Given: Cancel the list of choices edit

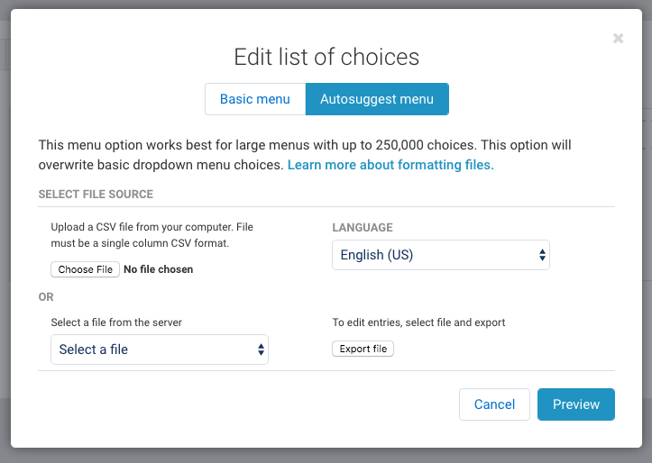Looking at the screenshot, I should click(x=494, y=404).
